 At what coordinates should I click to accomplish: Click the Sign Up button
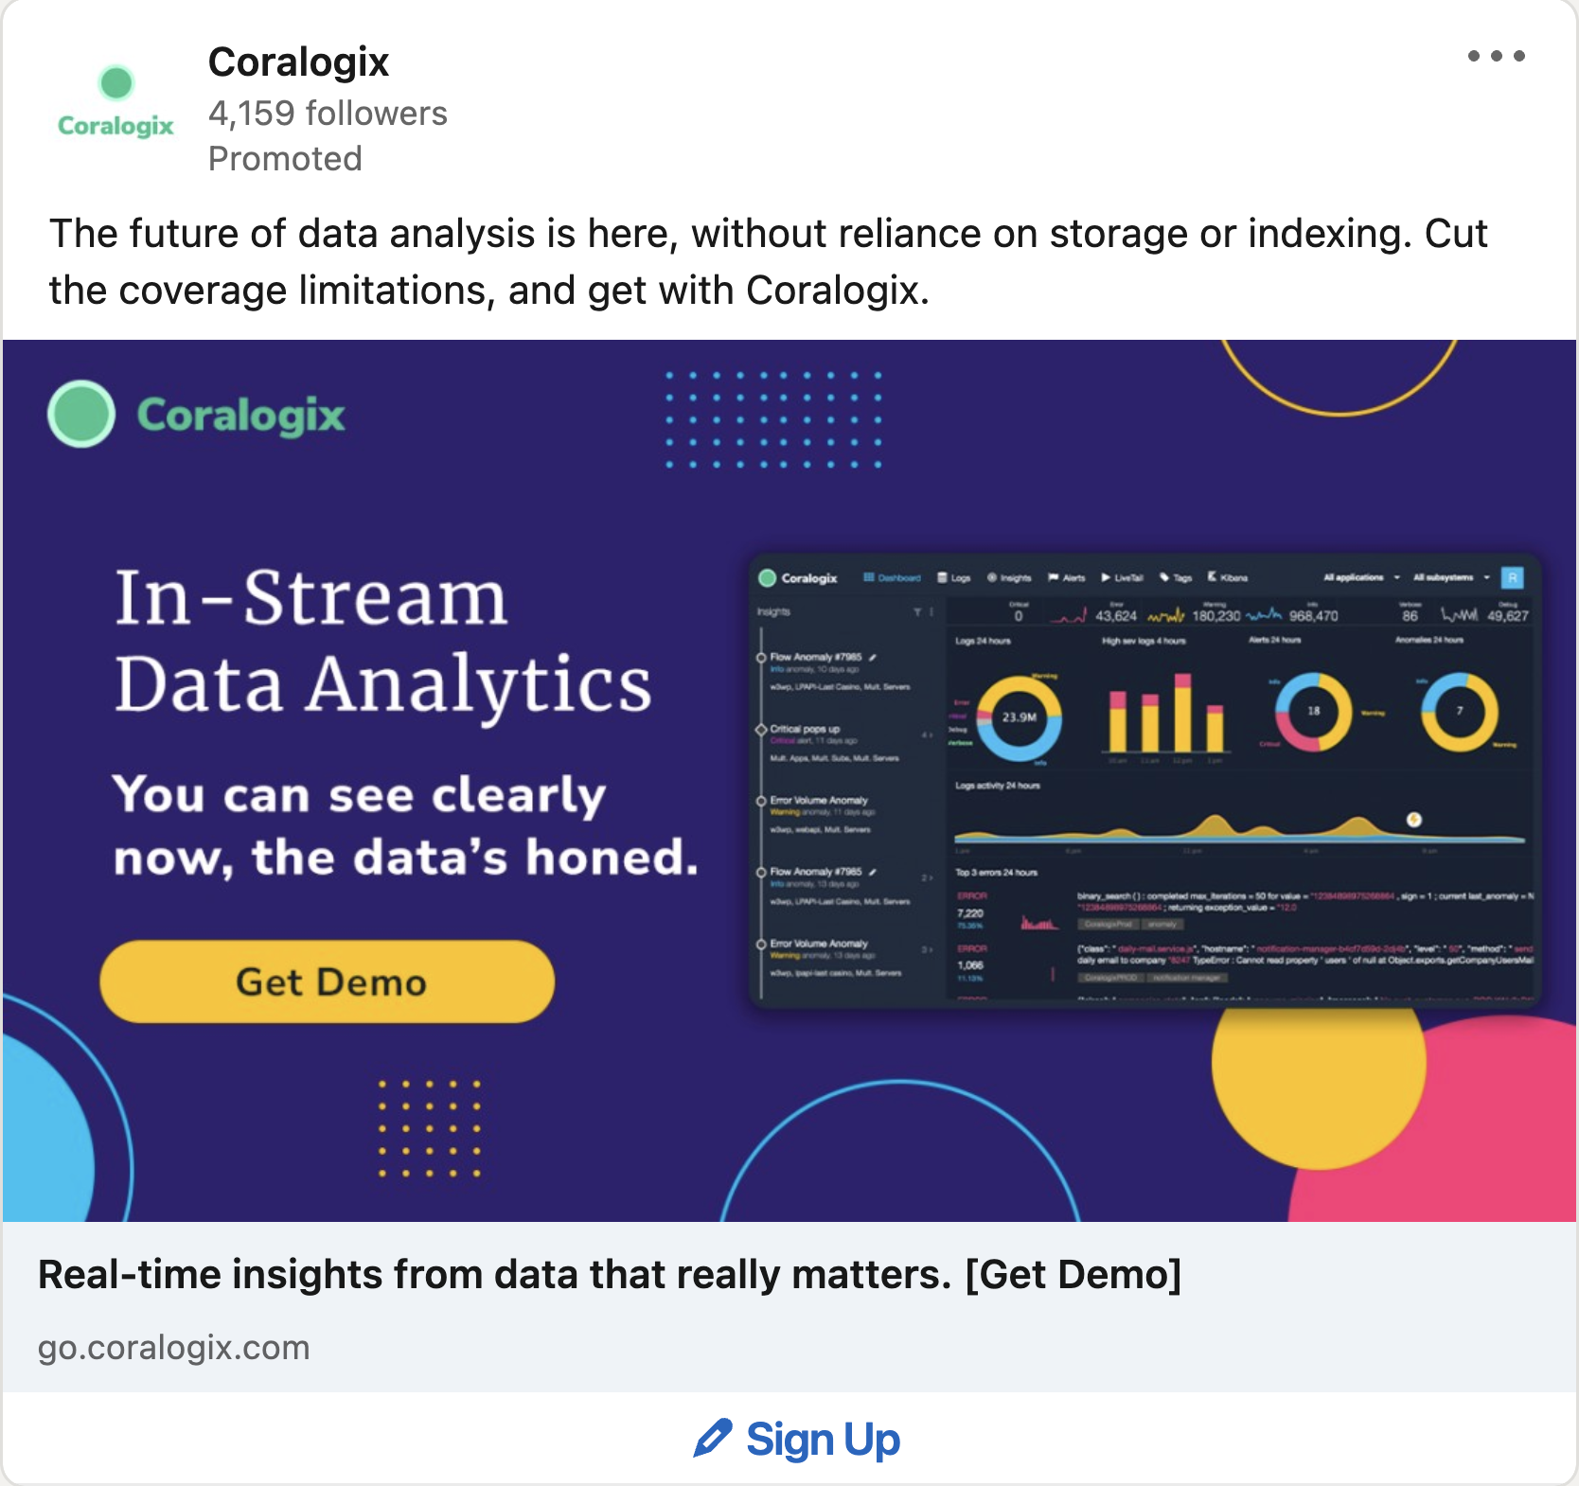pyautogui.click(x=797, y=1439)
